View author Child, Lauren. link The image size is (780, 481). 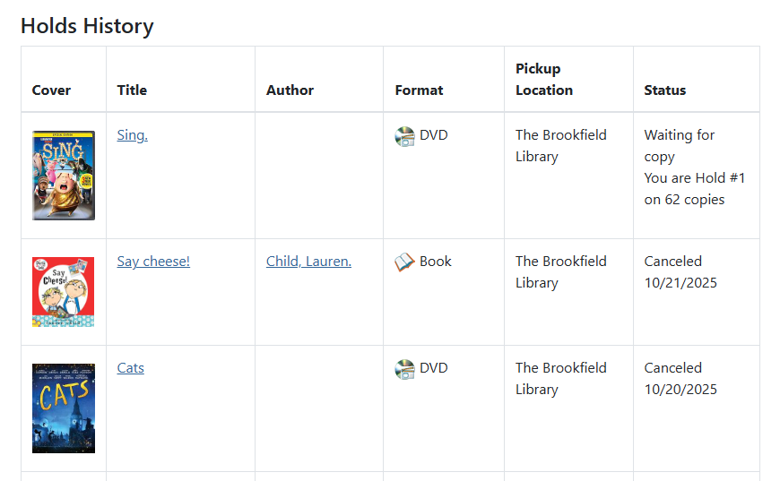(308, 262)
